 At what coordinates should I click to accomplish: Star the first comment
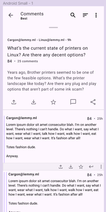click(x=81, y=167)
